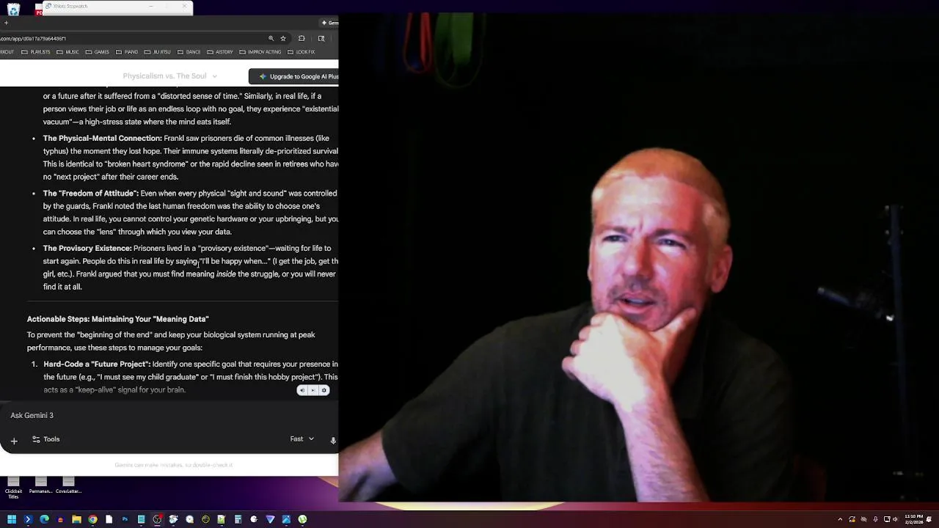This screenshot has width=939, height=528.
Task: Open the green uTorrent taskbar icon
Action: click(x=302, y=519)
